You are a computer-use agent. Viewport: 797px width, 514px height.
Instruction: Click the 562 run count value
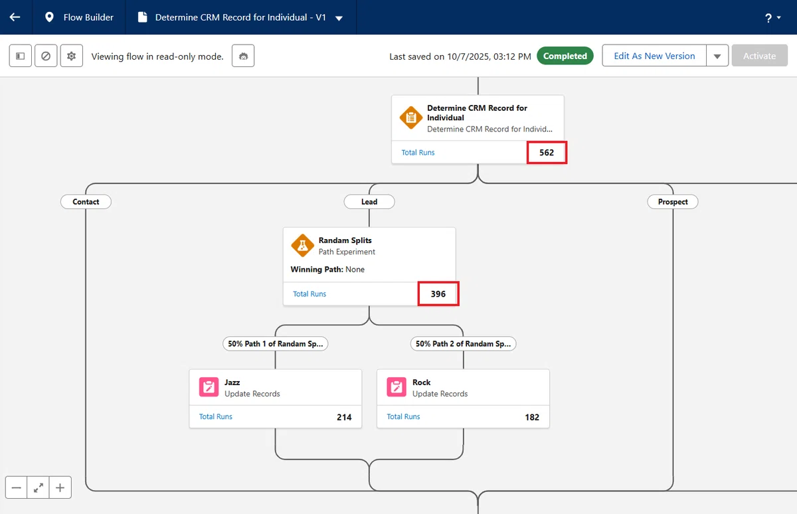coord(547,153)
